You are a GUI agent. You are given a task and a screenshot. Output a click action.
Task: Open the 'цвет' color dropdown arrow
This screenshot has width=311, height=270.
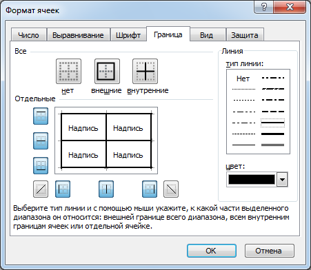pyautogui.click(x=282, y=180)
